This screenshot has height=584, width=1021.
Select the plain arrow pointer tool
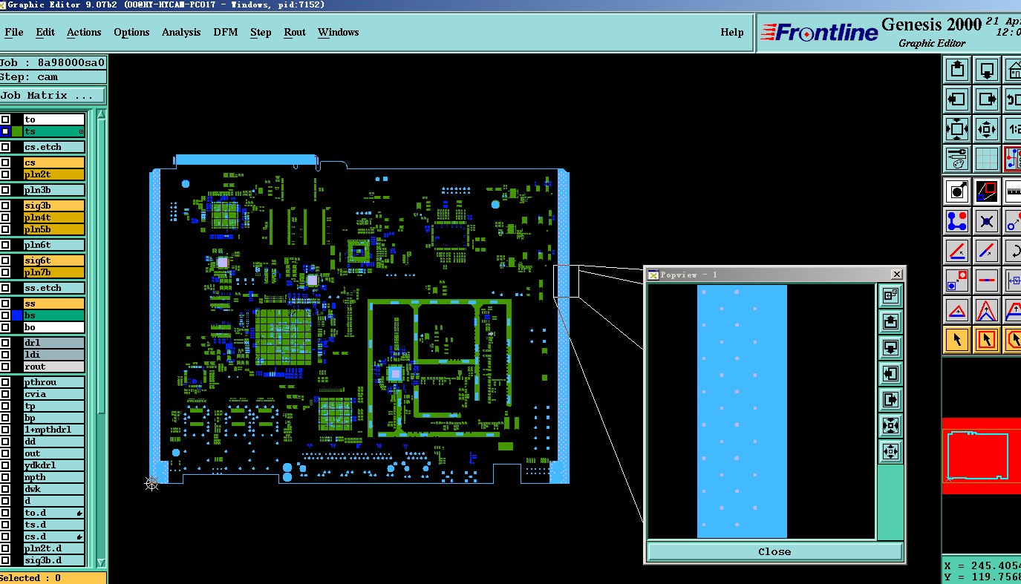click(x=957, y=339)
